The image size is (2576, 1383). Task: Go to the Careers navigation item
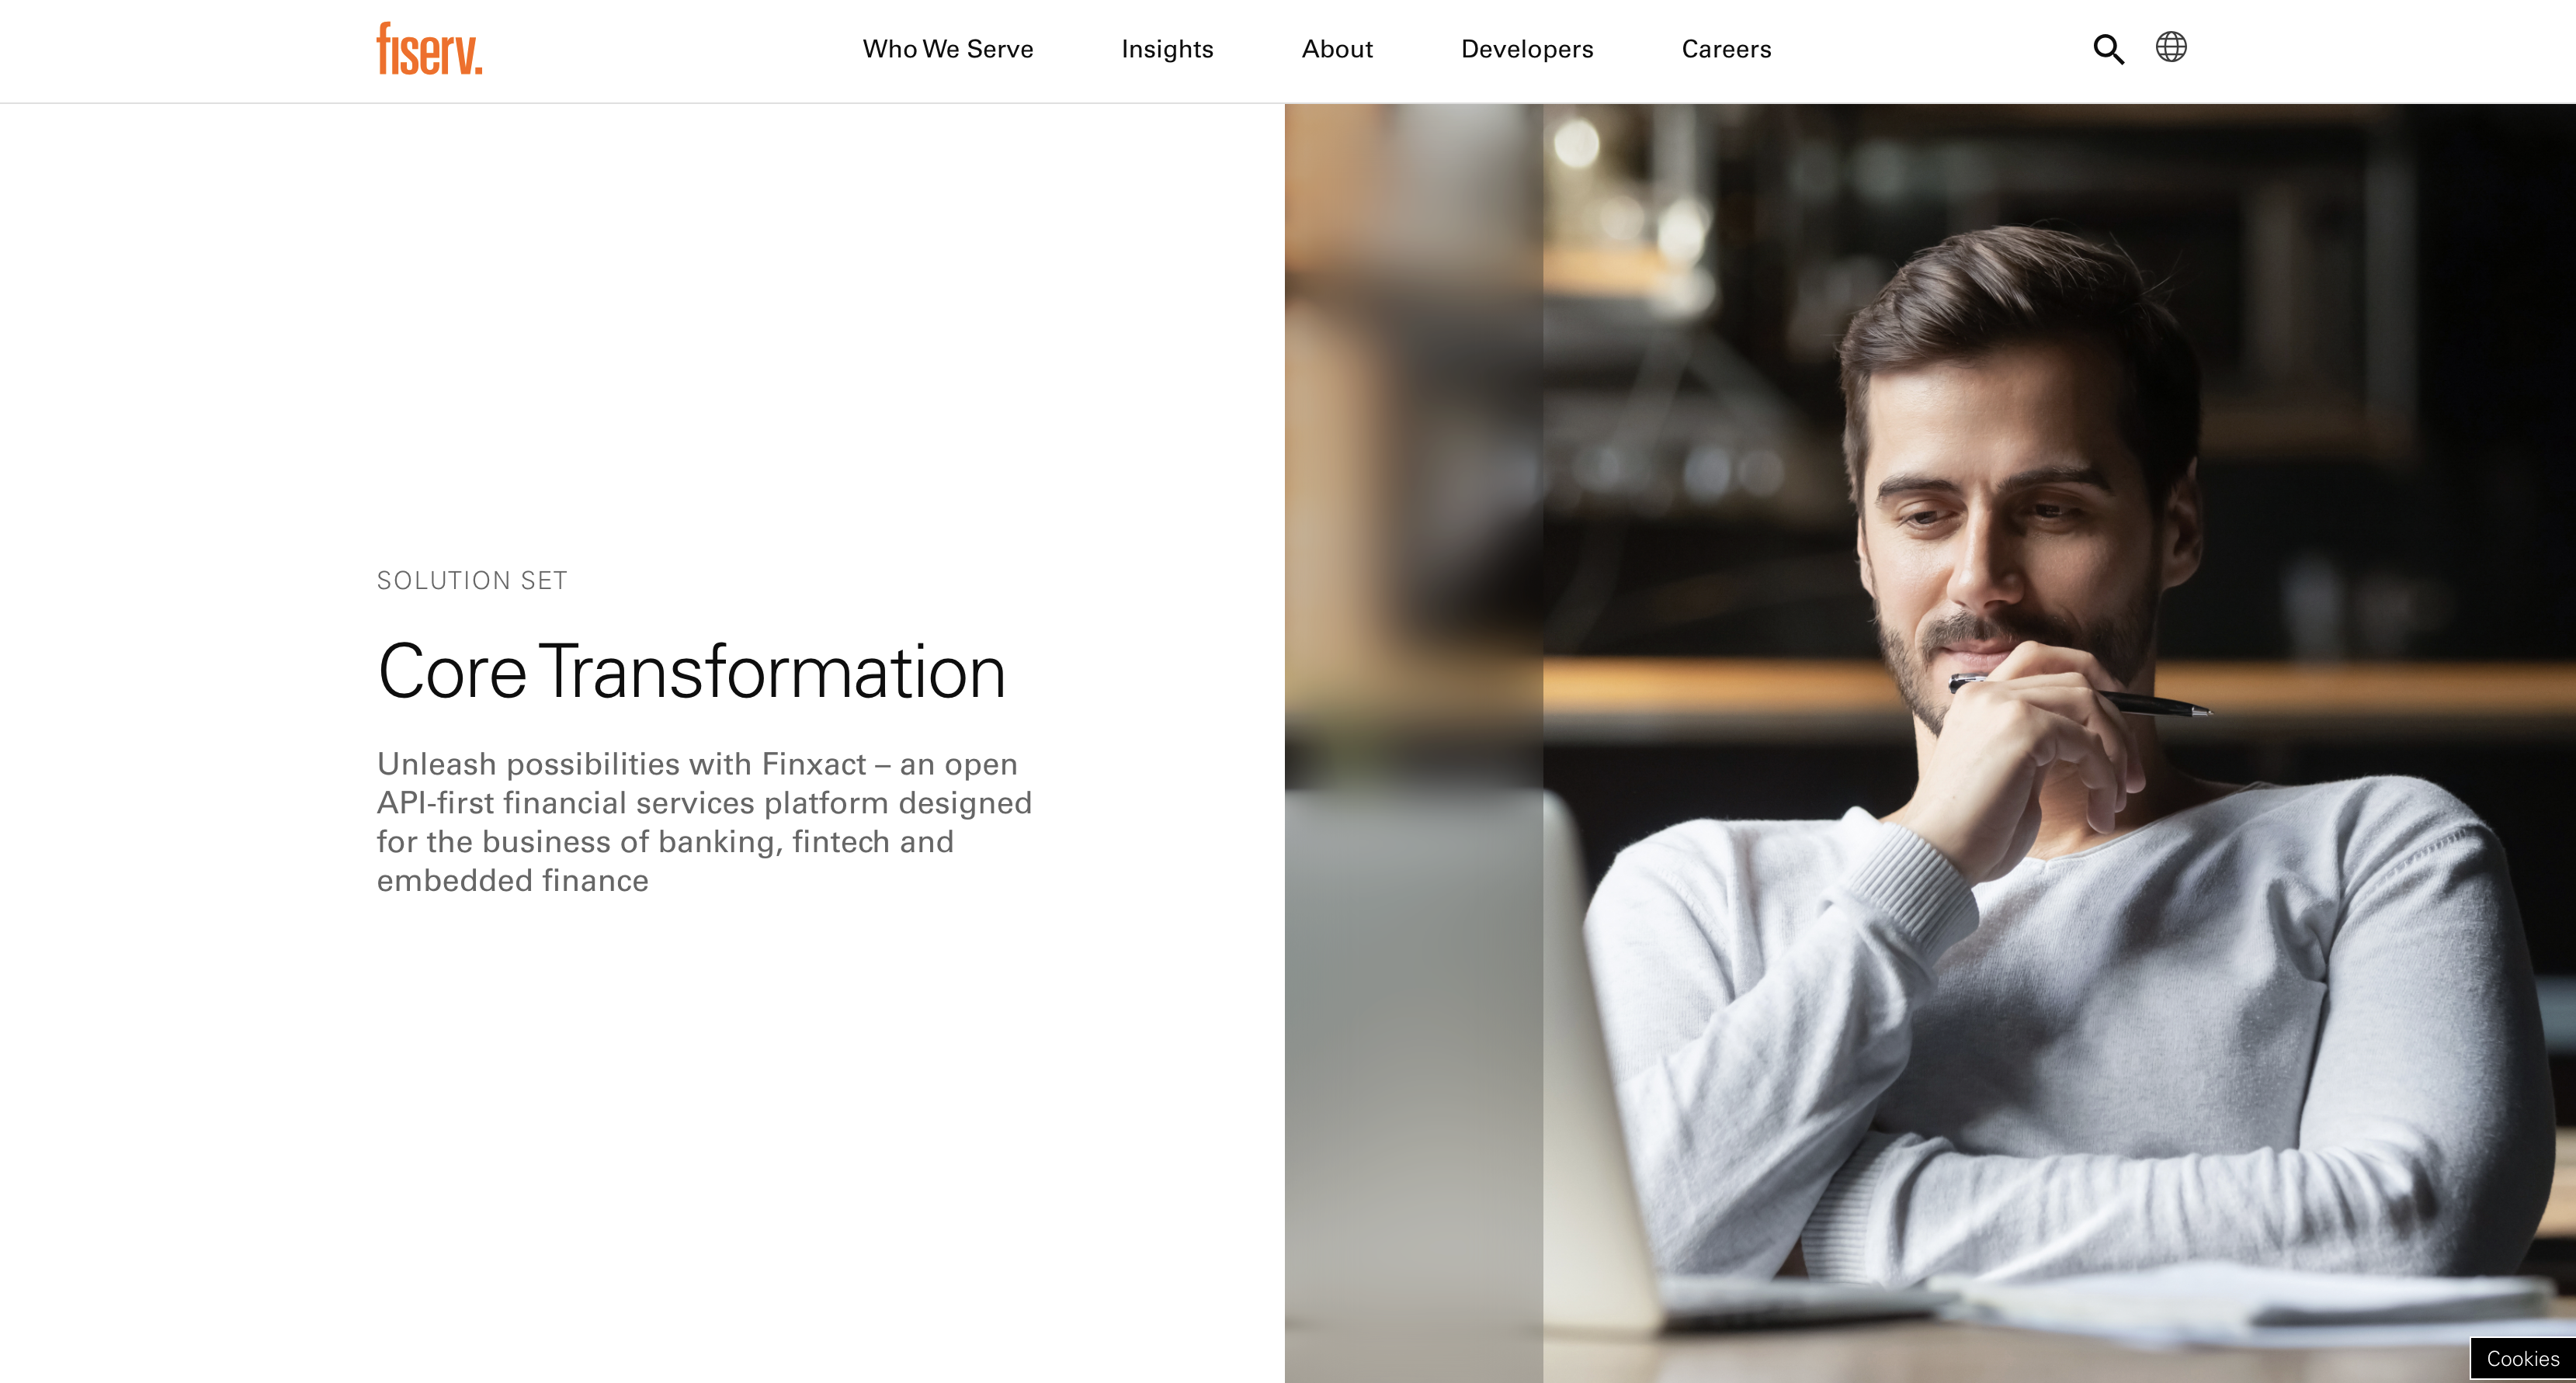[x=1726, y=49]
